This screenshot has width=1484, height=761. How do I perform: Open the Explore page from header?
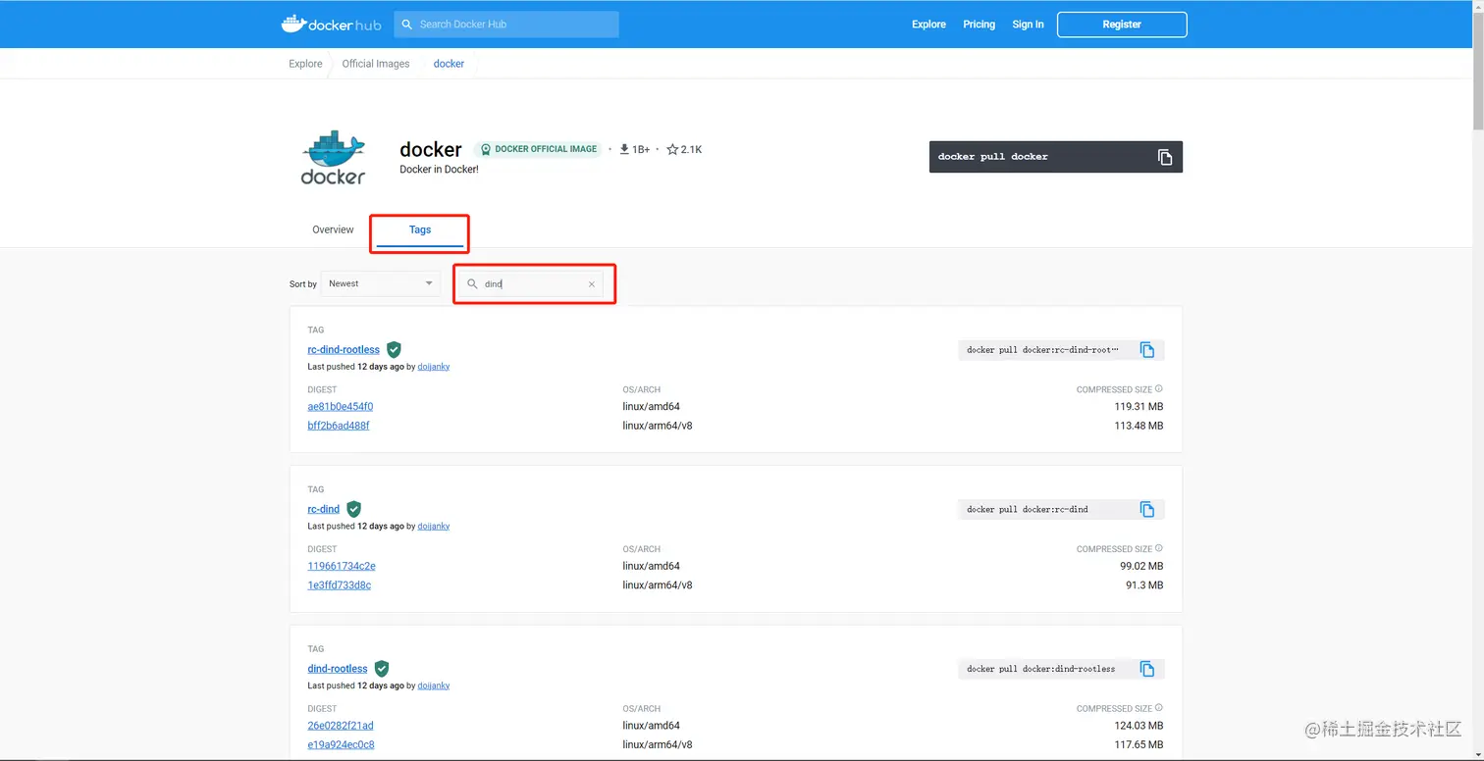928,25
